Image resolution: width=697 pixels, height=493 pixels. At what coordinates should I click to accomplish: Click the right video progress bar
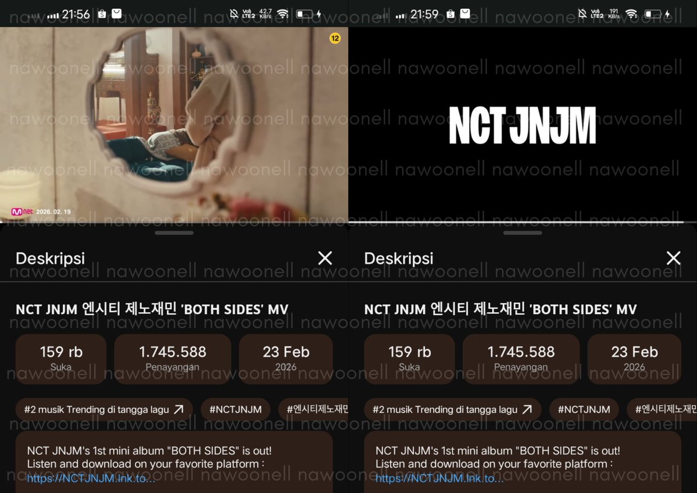(x=523, y=222)
